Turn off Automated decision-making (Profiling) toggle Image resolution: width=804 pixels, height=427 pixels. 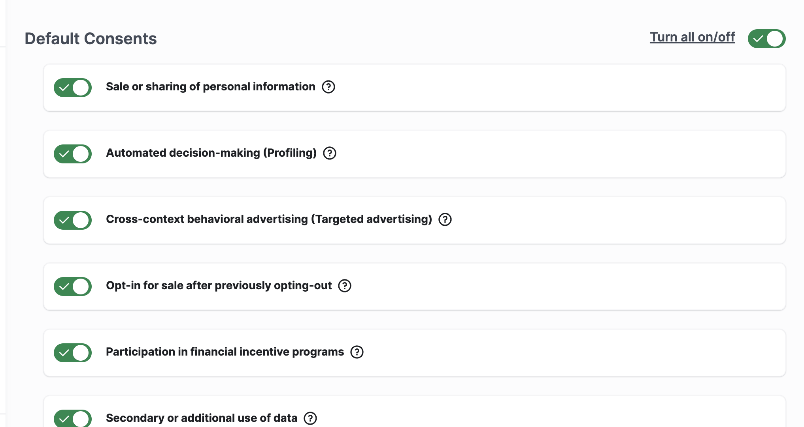point(73,154)
